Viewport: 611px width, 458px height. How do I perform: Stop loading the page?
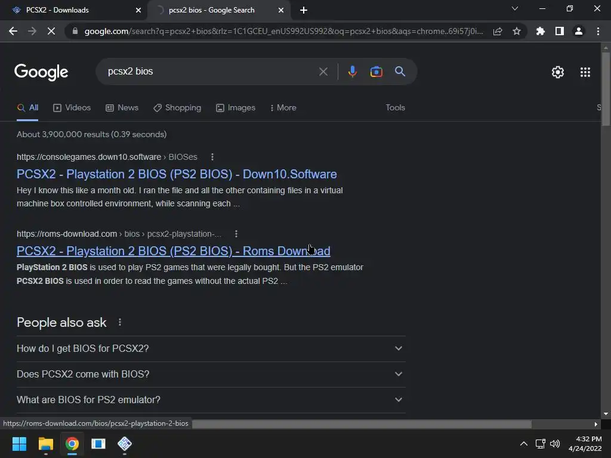[x=51, y=31]
